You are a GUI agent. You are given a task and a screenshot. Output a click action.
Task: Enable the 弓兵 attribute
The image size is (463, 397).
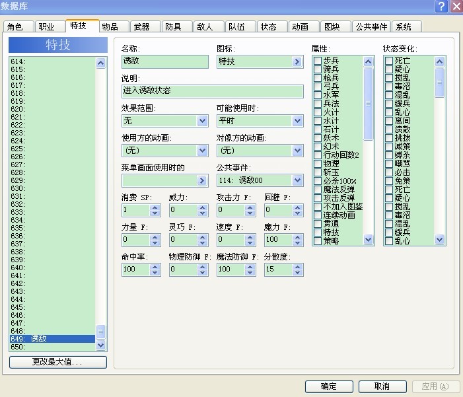(x=318, y=87)
